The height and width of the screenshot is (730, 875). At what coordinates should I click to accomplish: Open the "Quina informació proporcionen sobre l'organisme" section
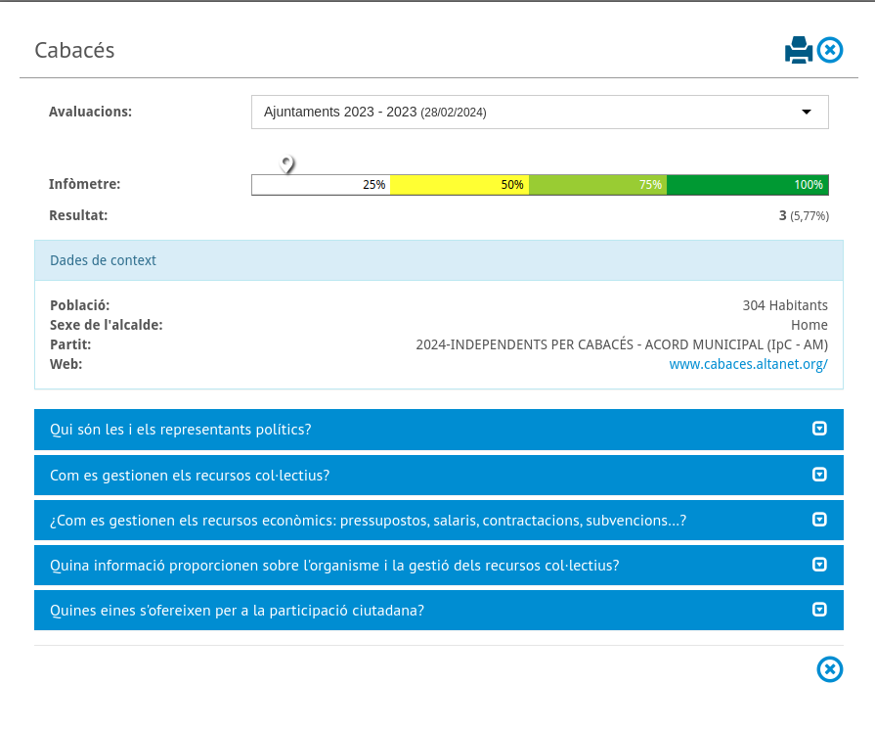[x=334, y=566]
